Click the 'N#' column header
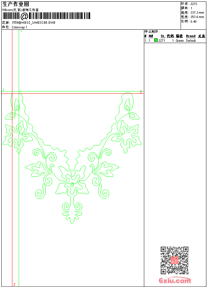 151,36
